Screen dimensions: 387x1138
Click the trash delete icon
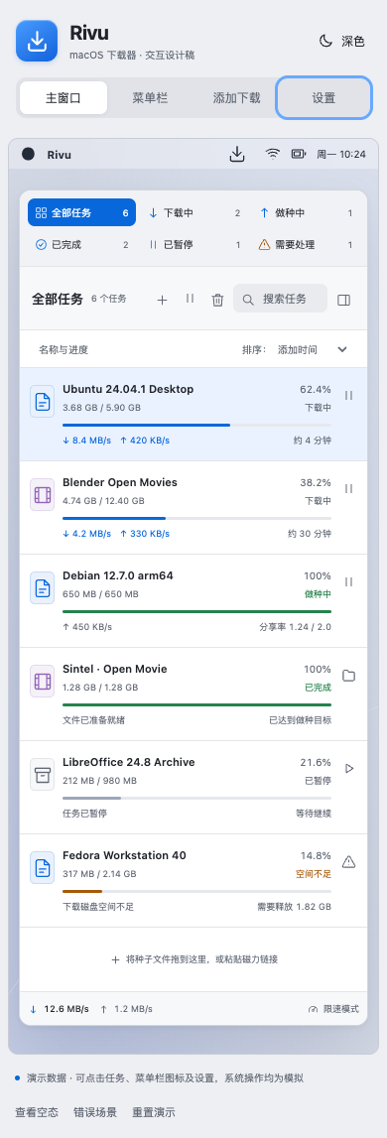pos(217,299)
